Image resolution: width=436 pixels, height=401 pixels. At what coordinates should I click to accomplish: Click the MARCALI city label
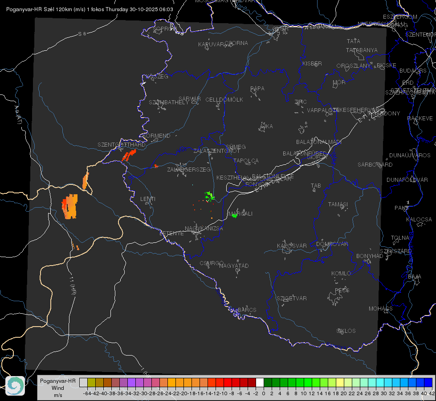pos(240,214)
